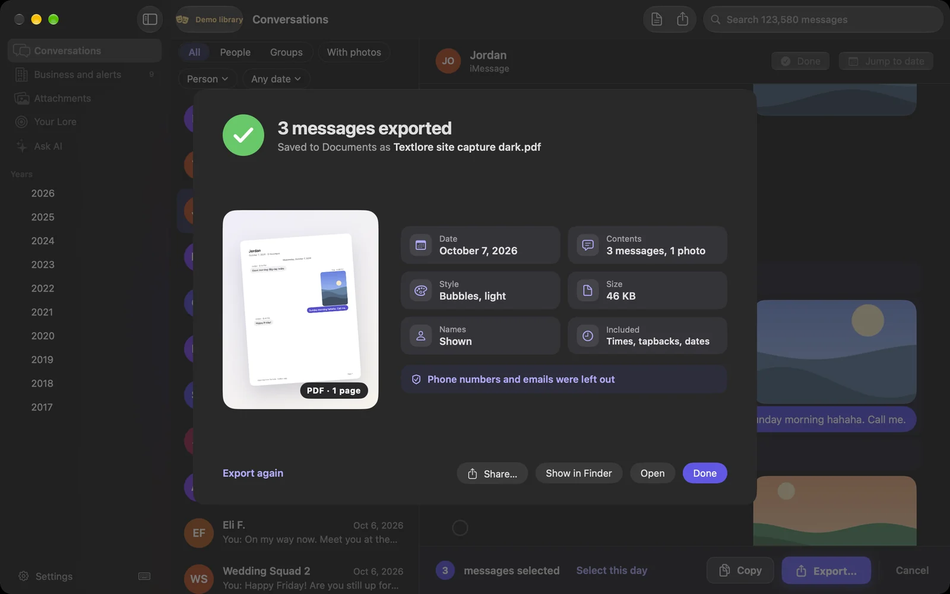Select year 2024 in sidebar

pos(43,241)
